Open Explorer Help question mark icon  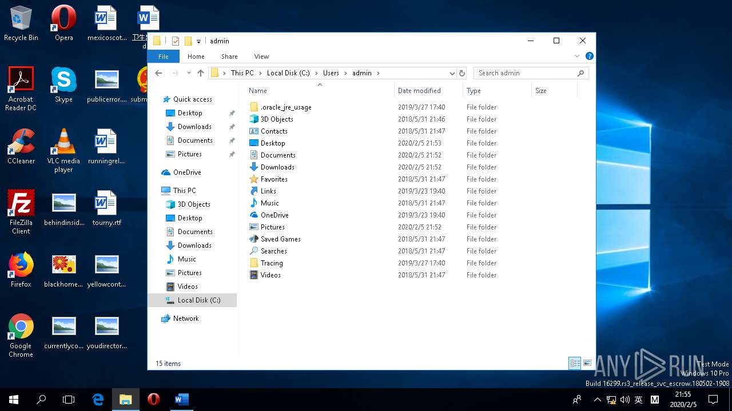point(589,56)
